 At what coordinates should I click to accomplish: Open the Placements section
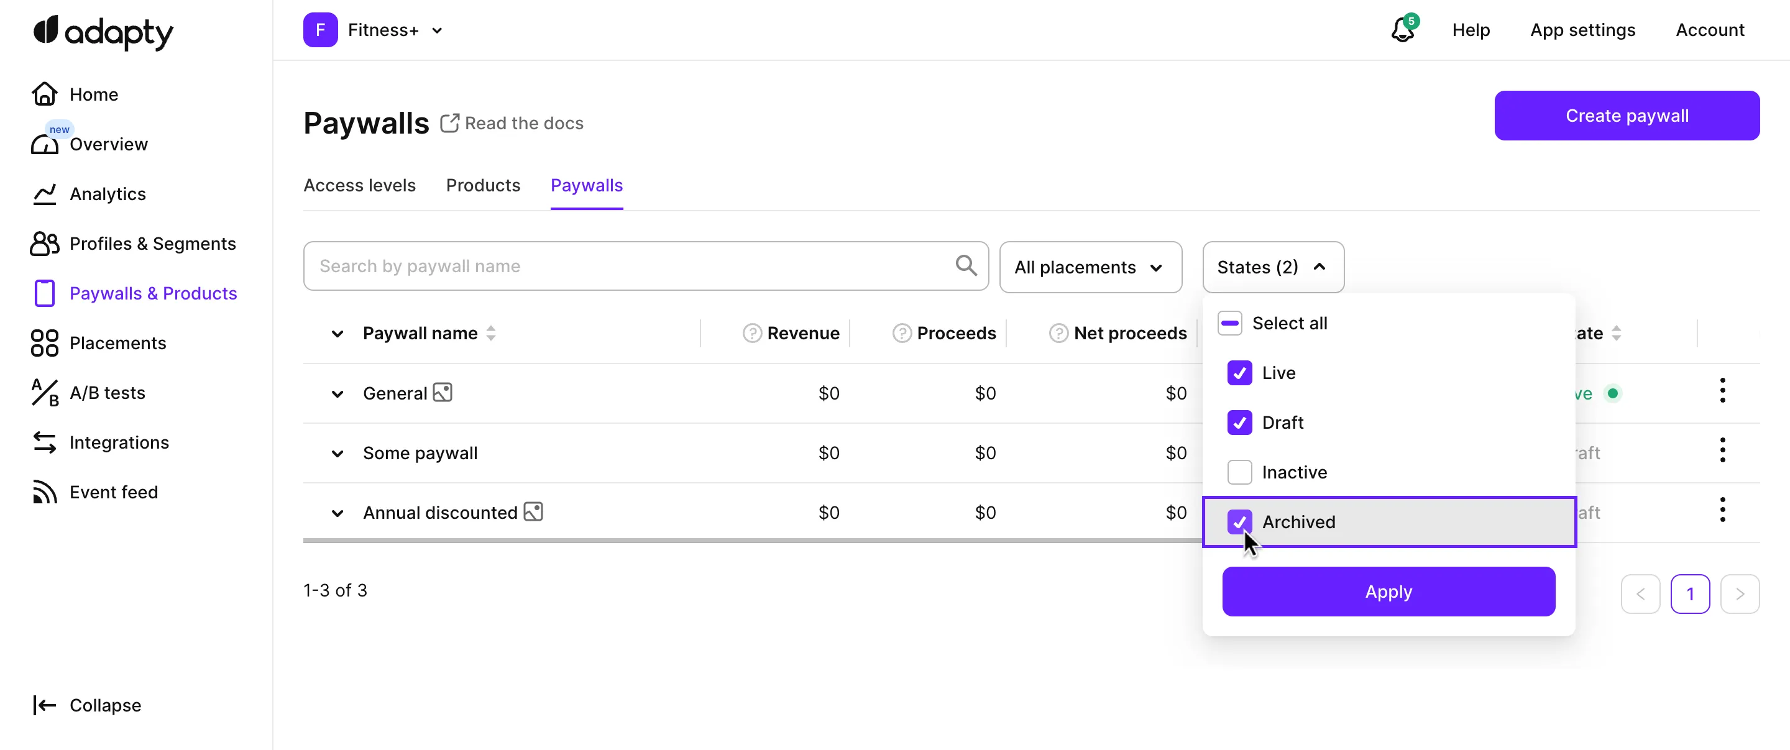[117, 343]
